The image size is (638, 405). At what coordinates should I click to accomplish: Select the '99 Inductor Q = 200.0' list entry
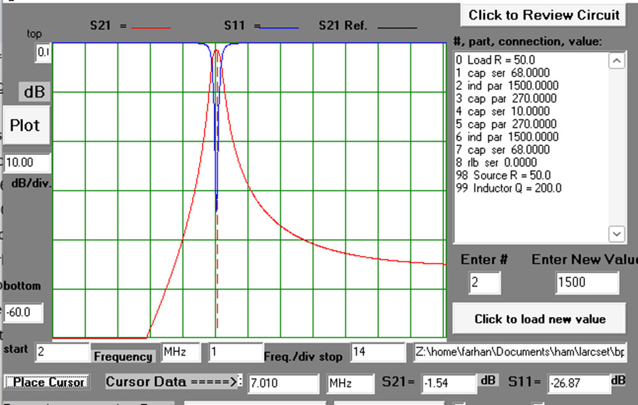508,188
